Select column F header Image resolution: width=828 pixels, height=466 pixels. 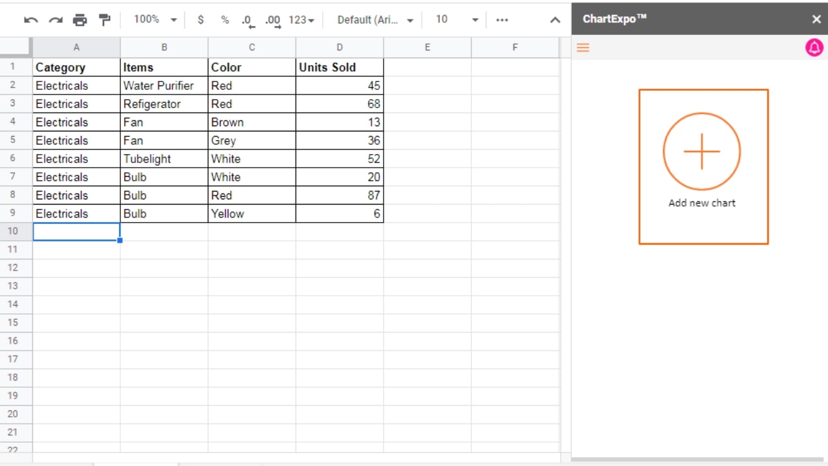point(515,47)
